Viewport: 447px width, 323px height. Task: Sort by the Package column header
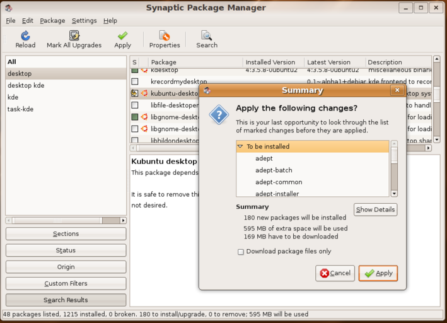tap(195, 62)
